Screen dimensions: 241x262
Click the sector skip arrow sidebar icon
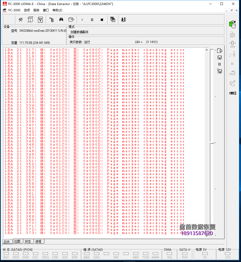[232, 73]
